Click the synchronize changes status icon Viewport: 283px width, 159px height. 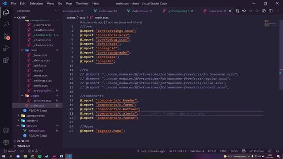pos(22,151)
